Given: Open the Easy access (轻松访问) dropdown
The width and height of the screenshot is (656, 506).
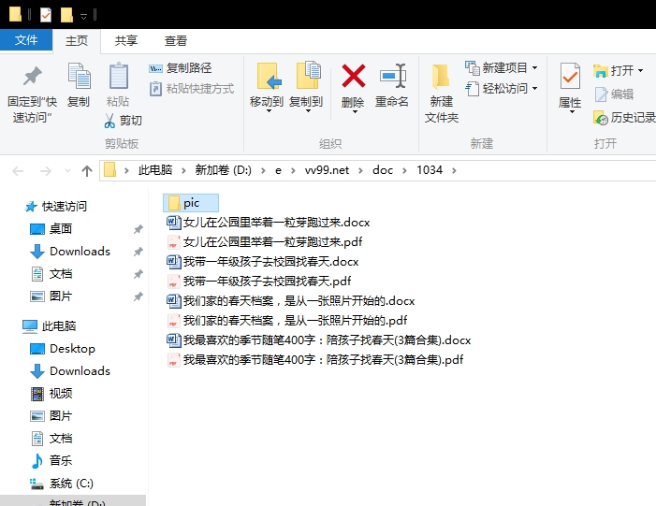Looking at the screenshot, I should pyautogui.click(x=502, y=89).
